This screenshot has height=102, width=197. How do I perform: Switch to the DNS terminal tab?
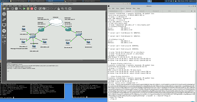click(169, 11)
